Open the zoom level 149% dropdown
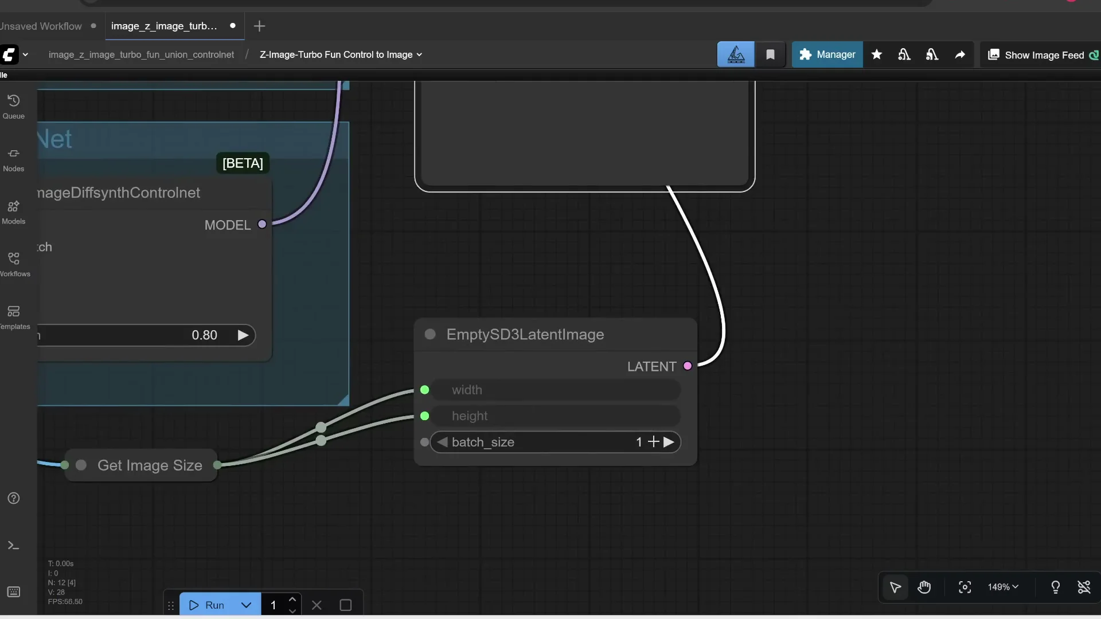This screenshot has width=1101, height=619. [x=1002, y=587]
